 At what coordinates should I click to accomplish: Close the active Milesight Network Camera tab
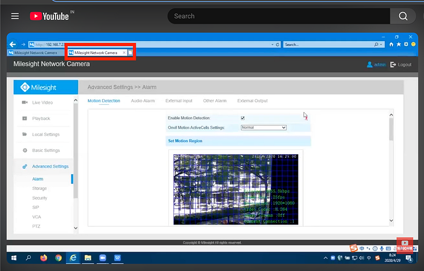(x=124, y=53)
